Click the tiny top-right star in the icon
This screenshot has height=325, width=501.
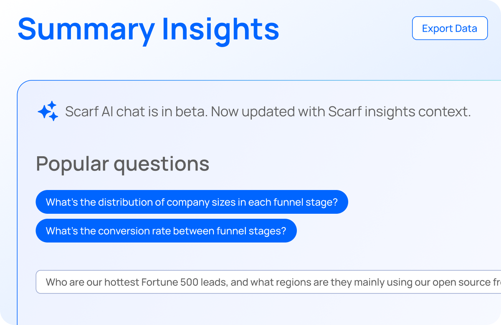coord(52,105)
